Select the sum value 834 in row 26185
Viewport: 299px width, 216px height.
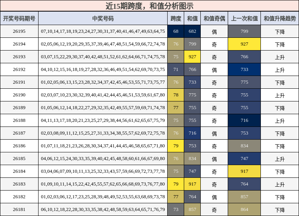coord(192,159)
